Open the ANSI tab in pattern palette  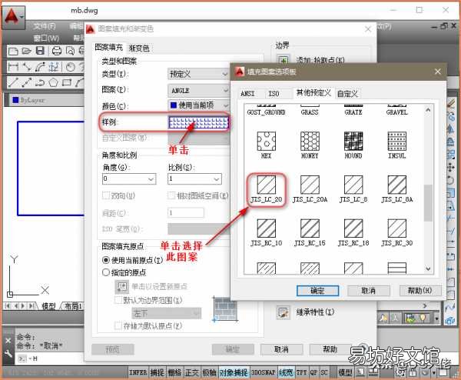click(247, 94)
